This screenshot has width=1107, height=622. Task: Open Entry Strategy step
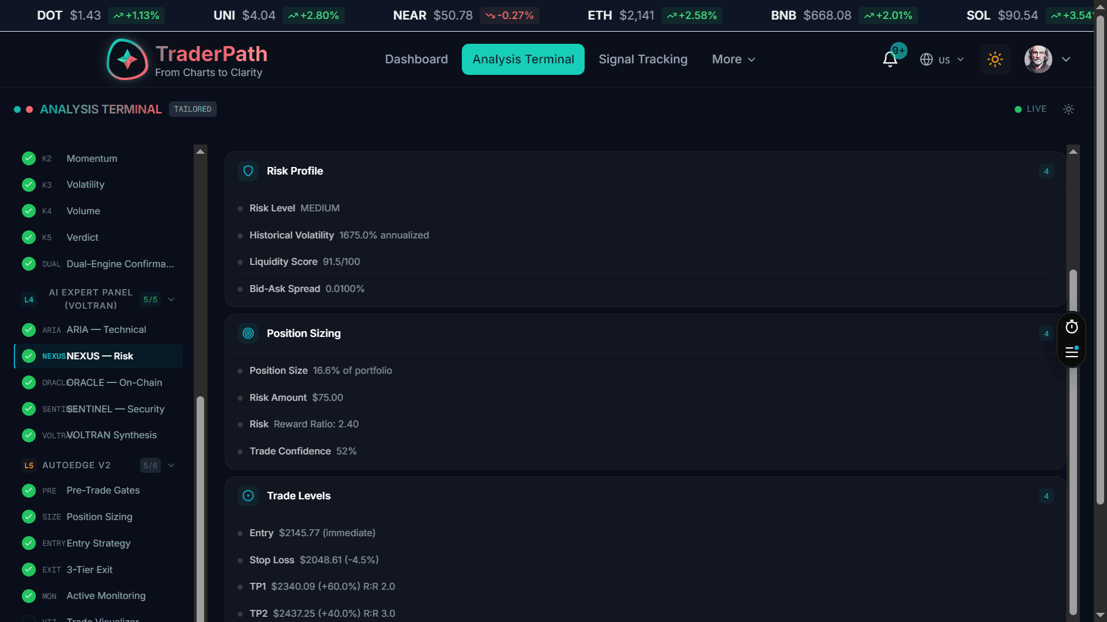[98, 543]
